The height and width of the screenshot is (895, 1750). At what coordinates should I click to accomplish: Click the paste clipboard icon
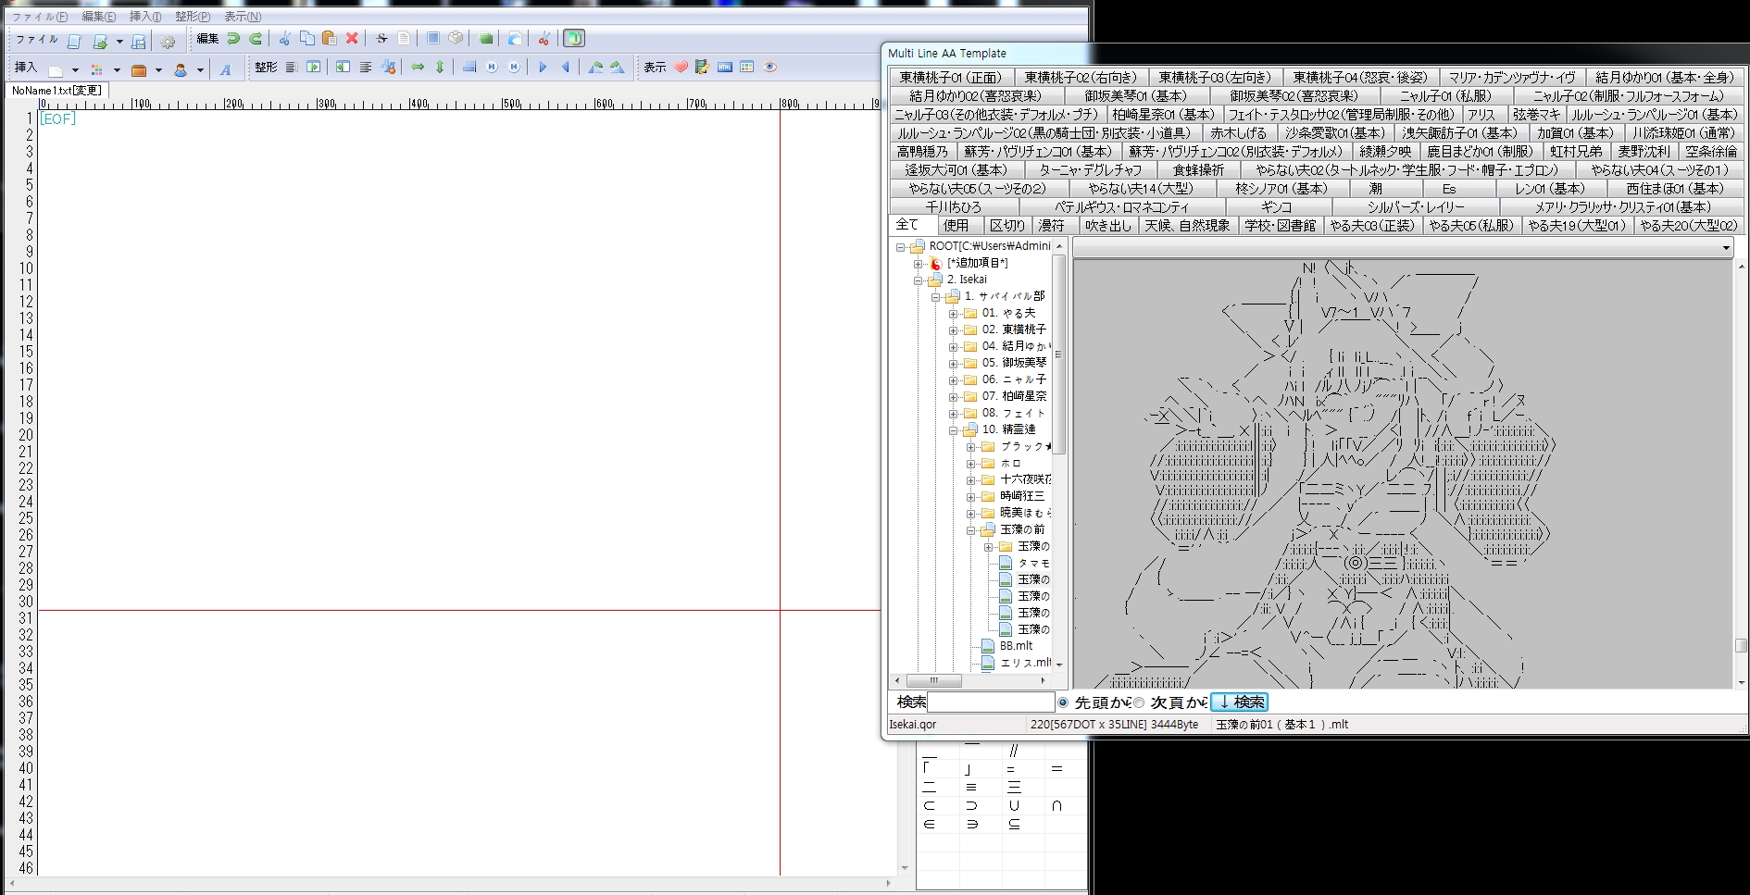point(329,39)
